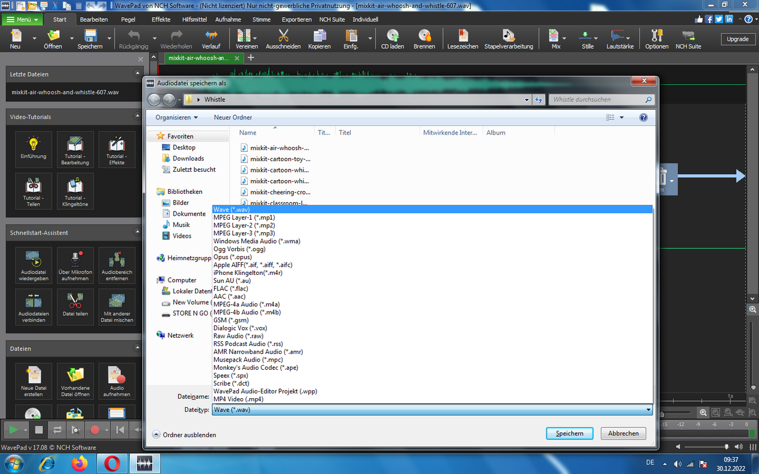Click the Ausschneiden scissors icon

pos(283,39)
